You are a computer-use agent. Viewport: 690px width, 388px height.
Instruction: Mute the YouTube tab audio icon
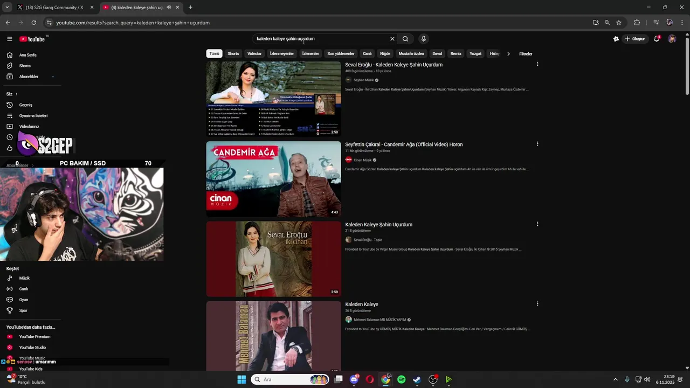[169, 8]
